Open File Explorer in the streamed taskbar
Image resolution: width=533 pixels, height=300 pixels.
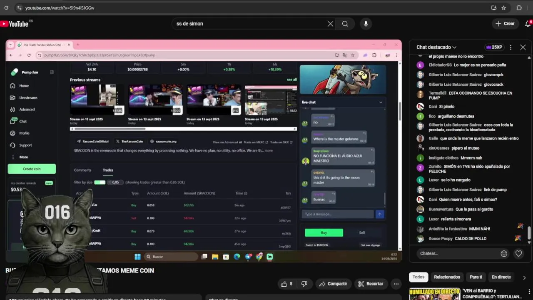(215, 257)
